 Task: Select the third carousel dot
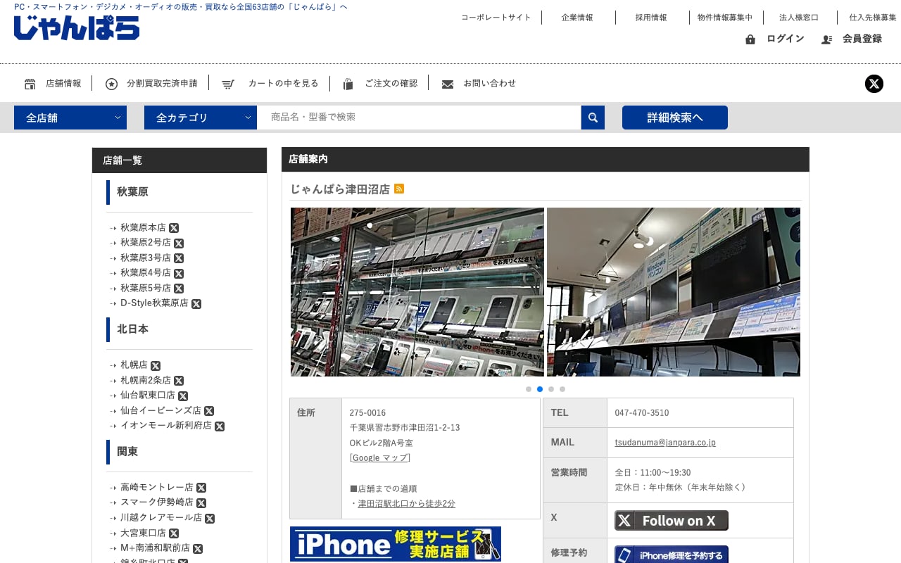(x=551, y=389)
